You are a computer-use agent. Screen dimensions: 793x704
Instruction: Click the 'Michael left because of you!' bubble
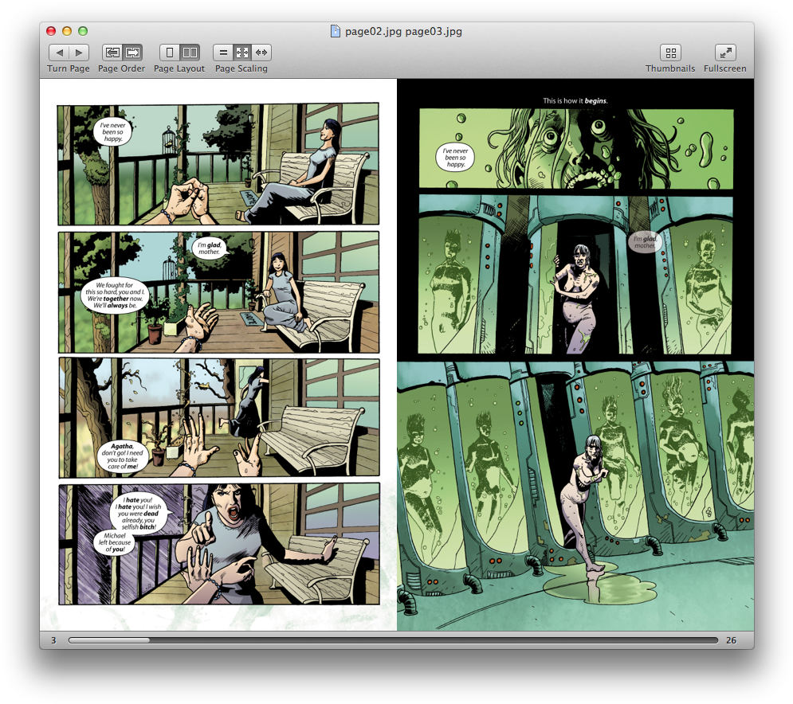click(114, 542)
